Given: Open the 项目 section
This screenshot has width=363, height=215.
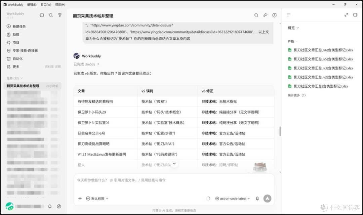Looking at the screenshot, I should coord(13,43).
